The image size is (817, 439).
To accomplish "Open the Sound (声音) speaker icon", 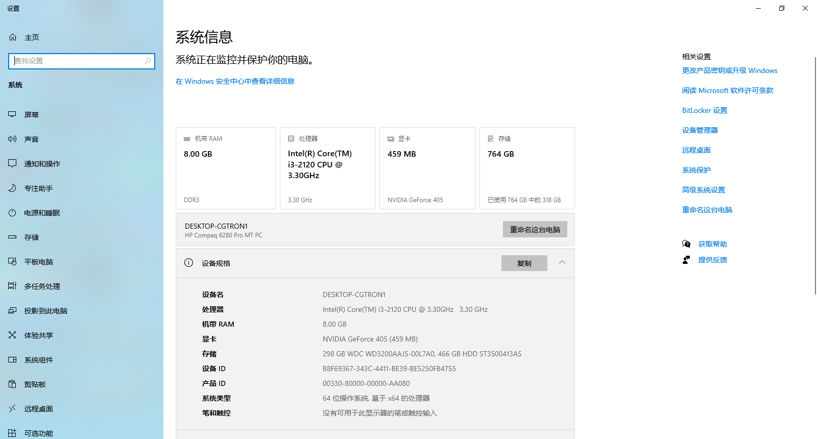I will [12, 139].
